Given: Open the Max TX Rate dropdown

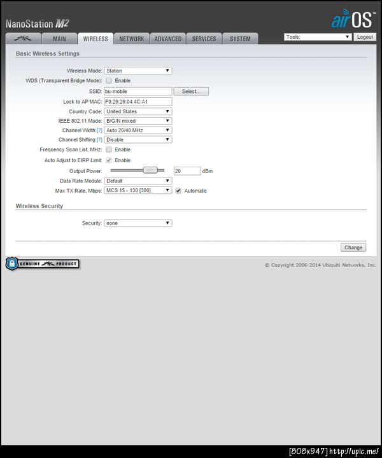Looking at the screenshot, I should (x=138, y=190).
